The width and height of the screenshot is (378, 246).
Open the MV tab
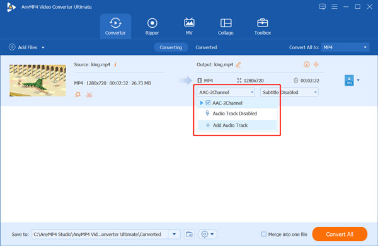pos(189,26)
